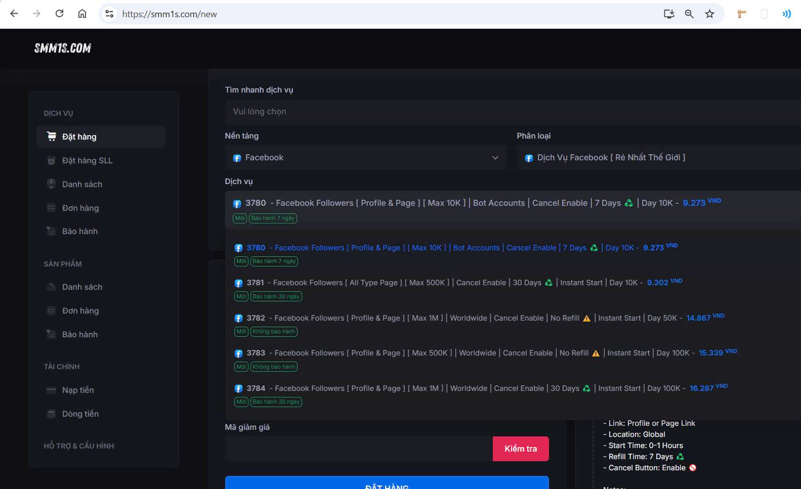The width and height of the screenshot is (801, 489).
Task: Open Danh sách under SẢN PHẨM
Action: (x=101, y=287)
